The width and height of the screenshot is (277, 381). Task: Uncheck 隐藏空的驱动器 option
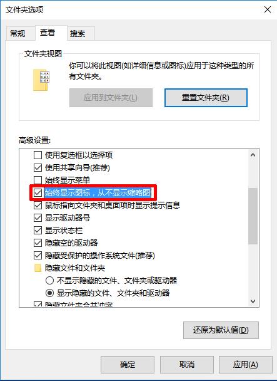pos(38,243)
